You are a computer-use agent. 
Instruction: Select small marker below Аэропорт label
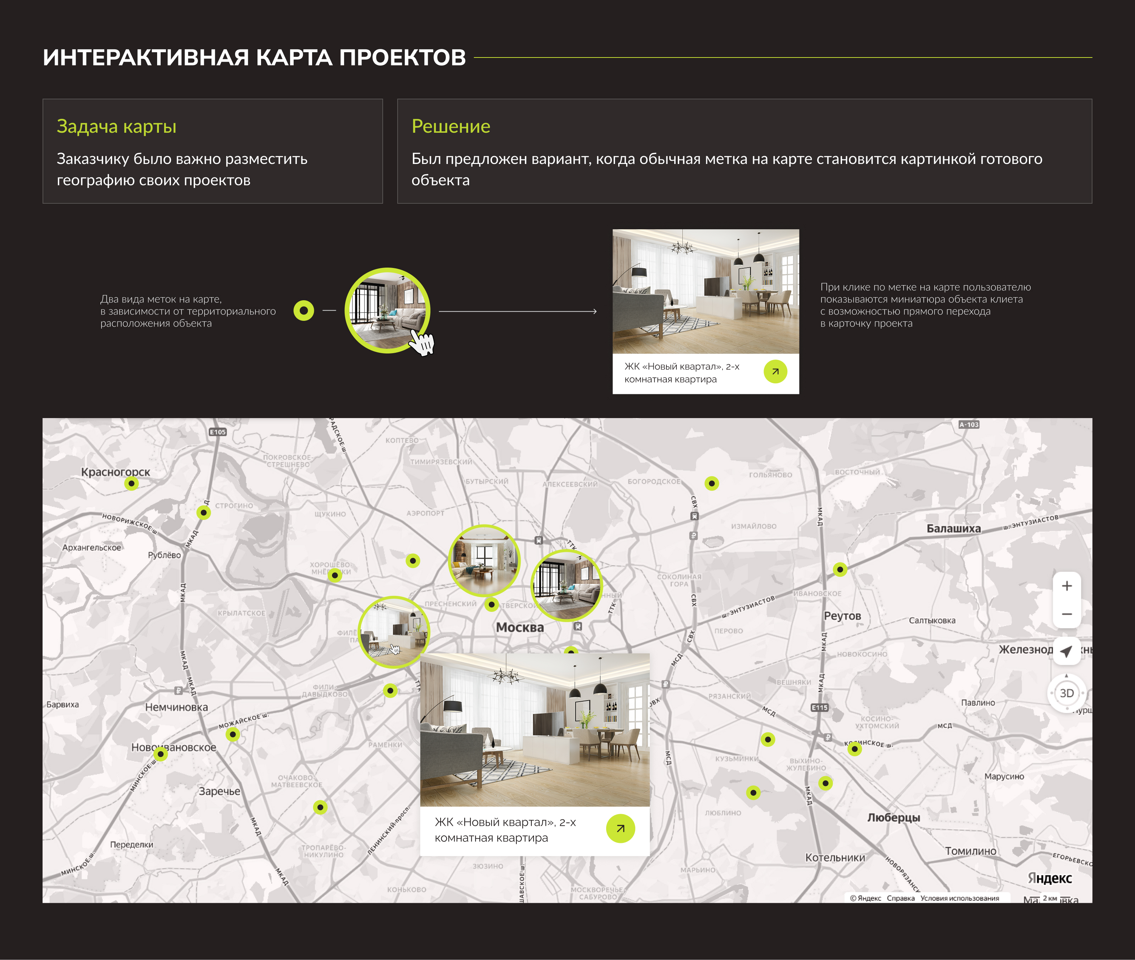point(413,560)
